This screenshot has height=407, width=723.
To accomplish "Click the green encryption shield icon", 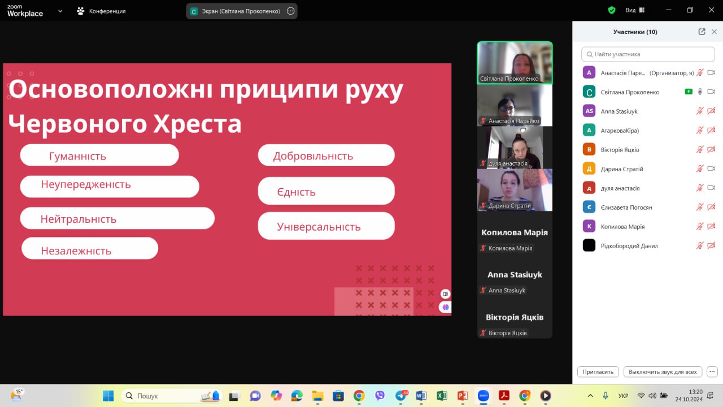I will tap(611, 10).
